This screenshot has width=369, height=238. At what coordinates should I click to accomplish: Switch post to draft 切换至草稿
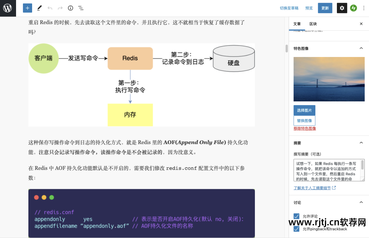pos(289,8)
